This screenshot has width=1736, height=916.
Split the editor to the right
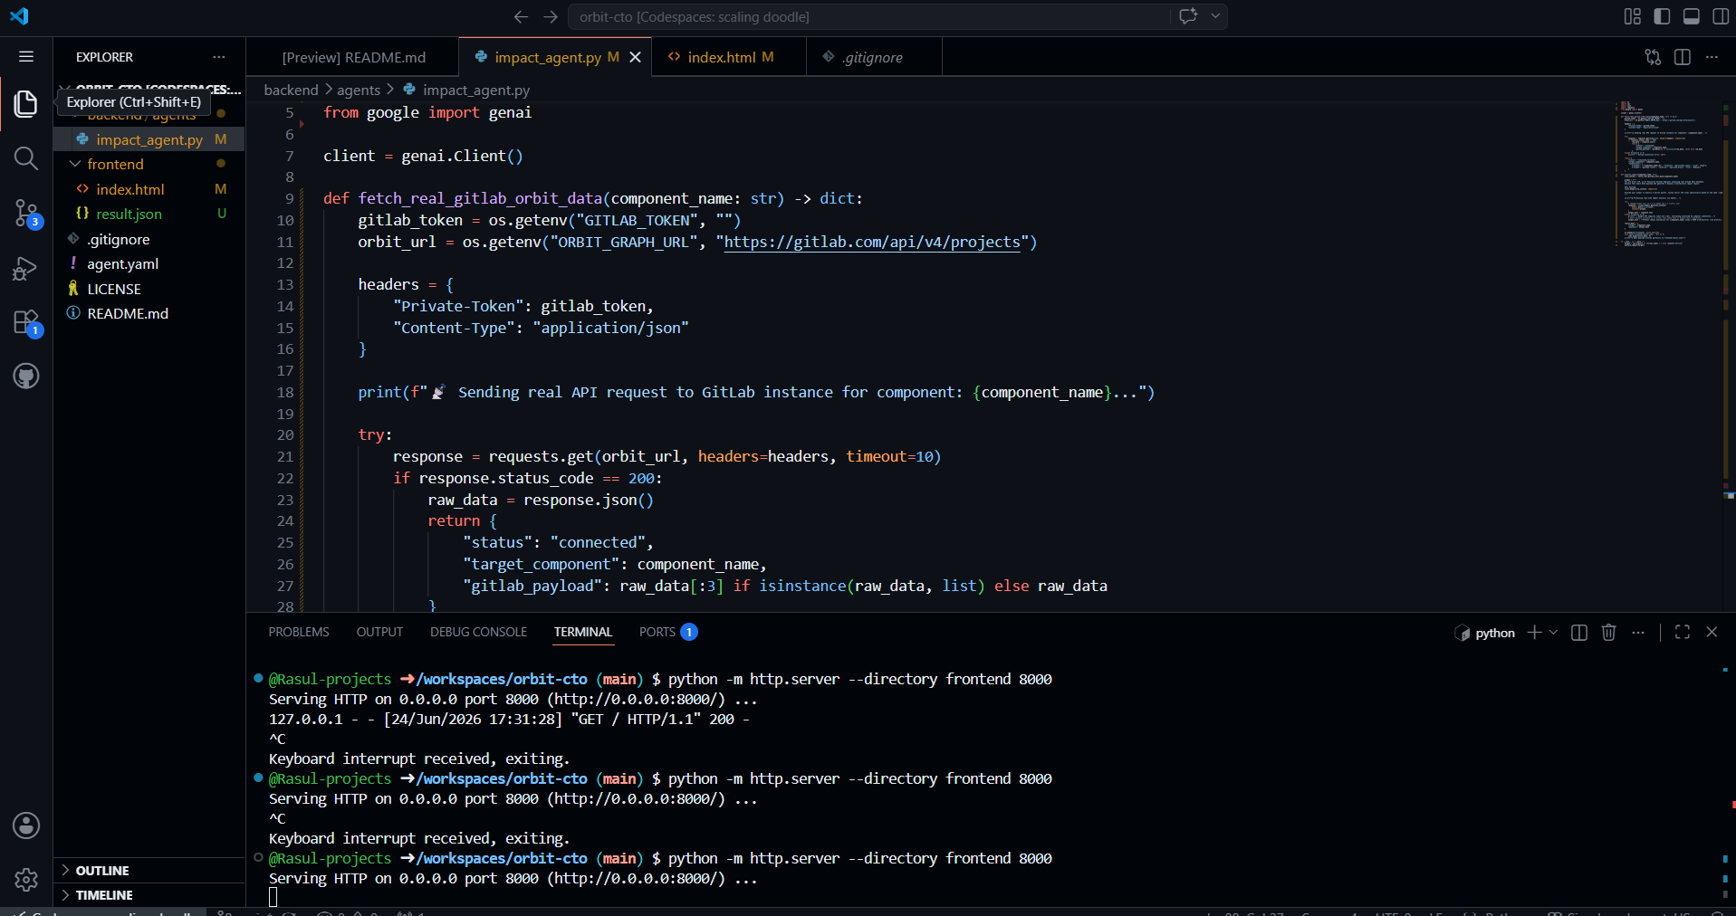(x=1683, y=57)
